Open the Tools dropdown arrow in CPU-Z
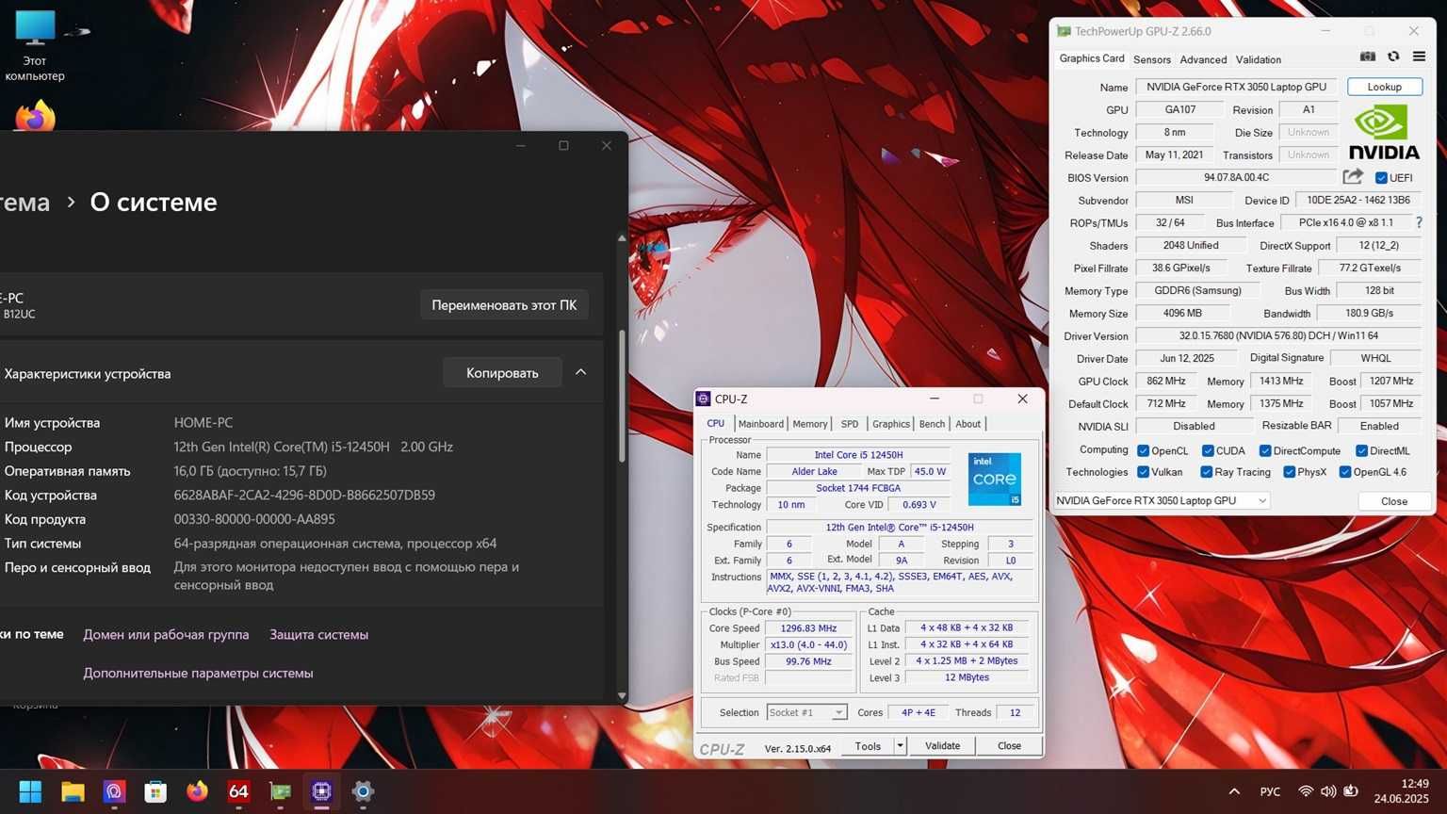 coord(900,745)
